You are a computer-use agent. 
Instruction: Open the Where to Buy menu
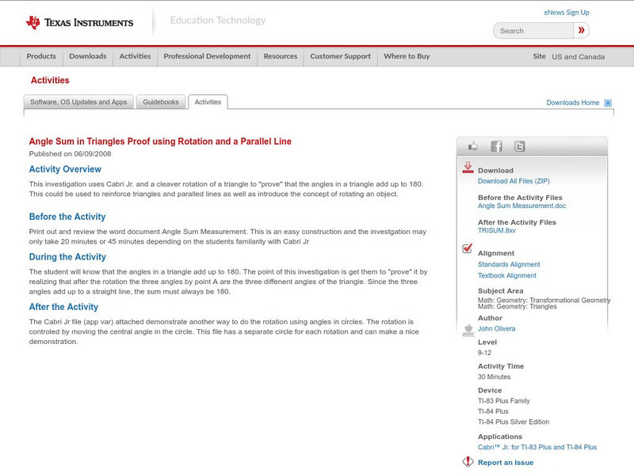click(x=407, y=56)
